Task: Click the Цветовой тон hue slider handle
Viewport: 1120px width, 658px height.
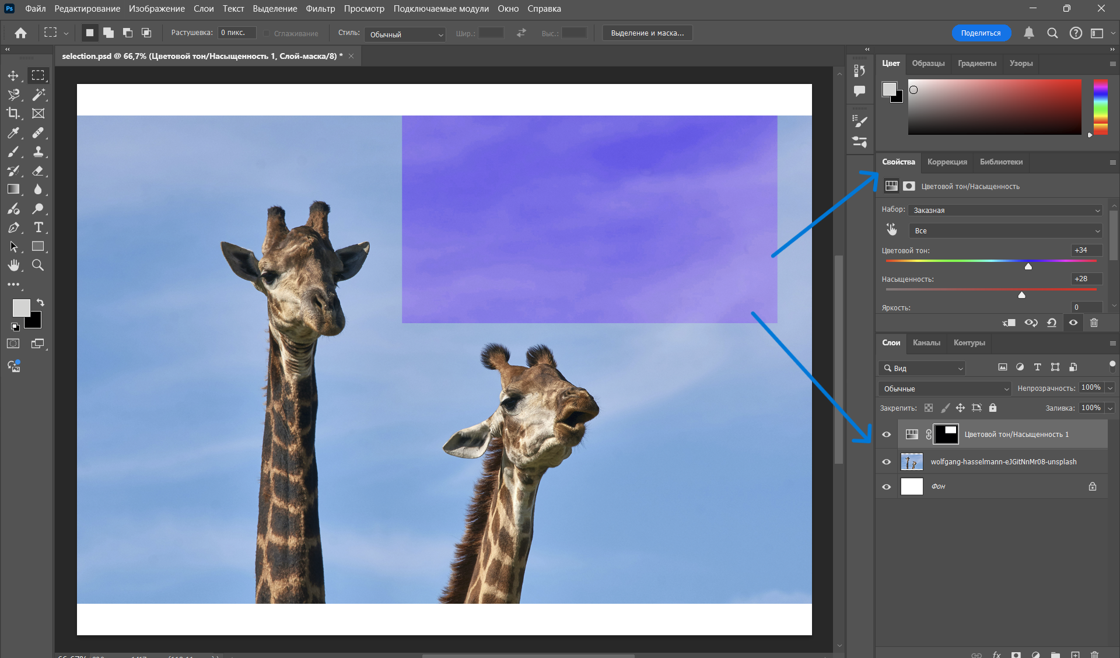Action: (x=1028, y=267)
